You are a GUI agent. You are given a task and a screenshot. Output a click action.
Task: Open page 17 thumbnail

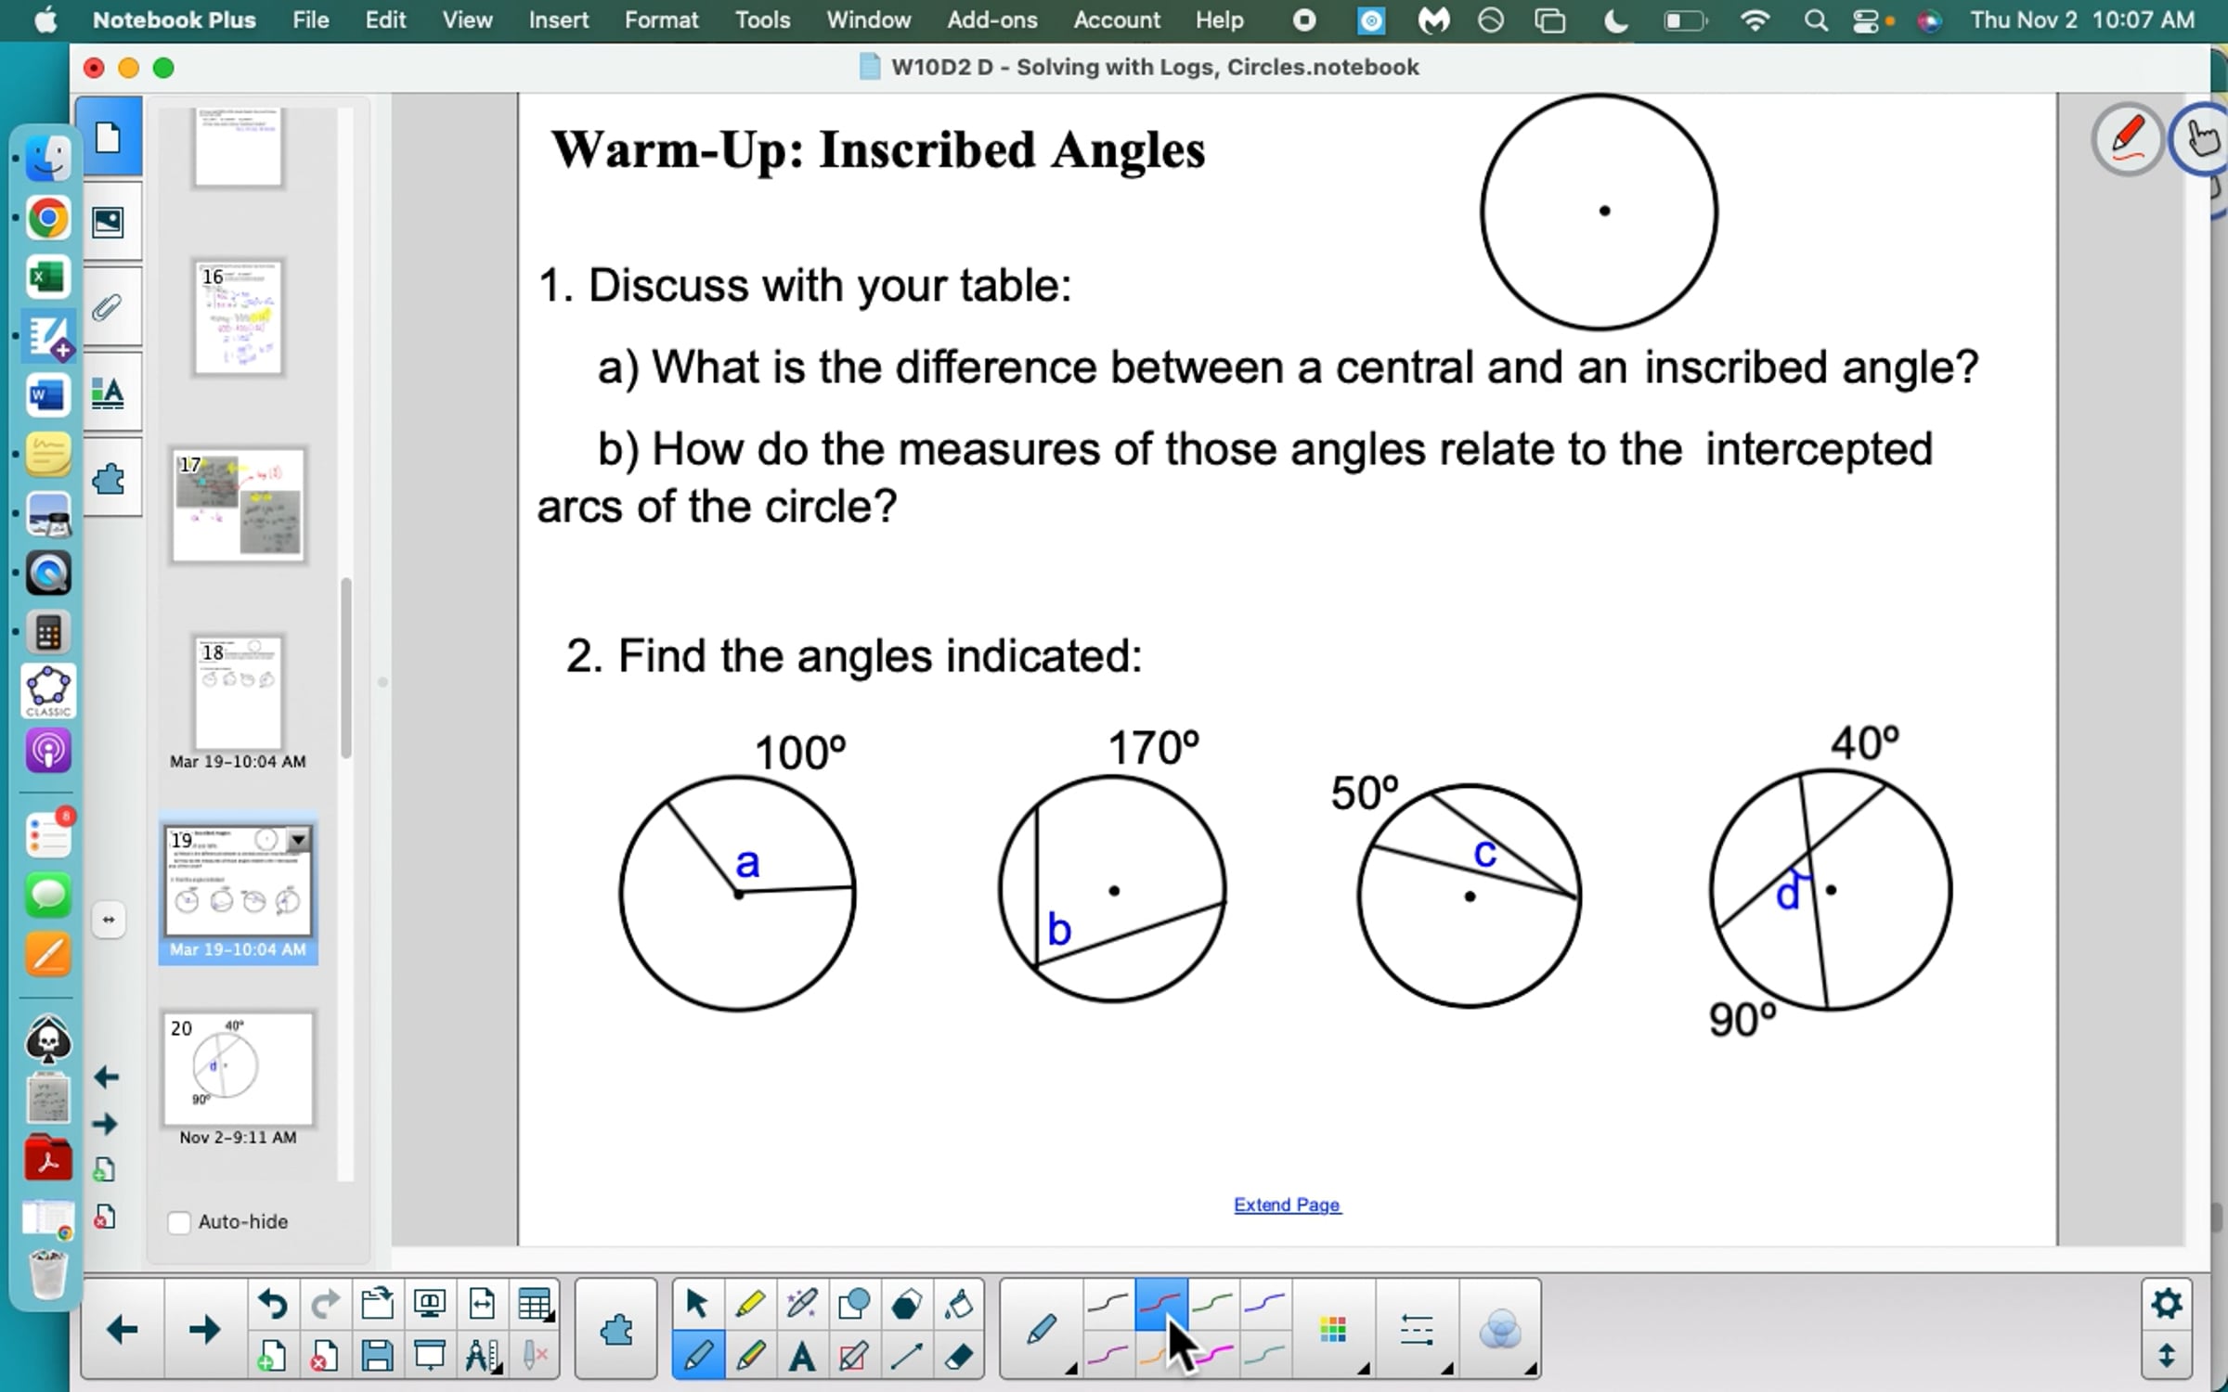(x=239, y=506)
